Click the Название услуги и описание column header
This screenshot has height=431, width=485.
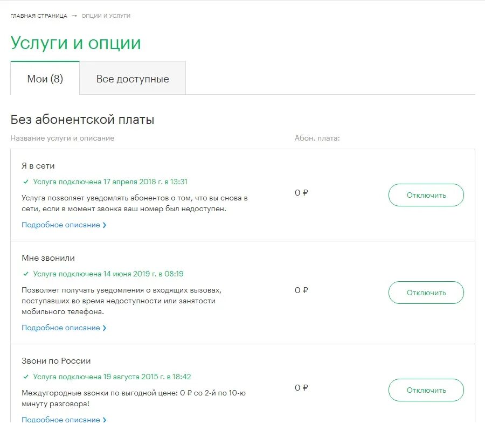point(63,138)
